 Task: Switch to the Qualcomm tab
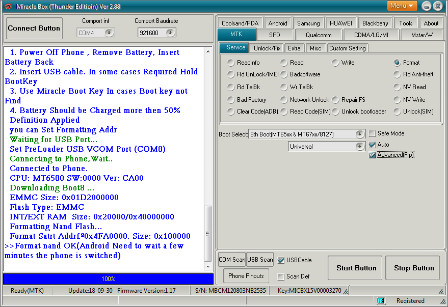[x=319, y=35]
